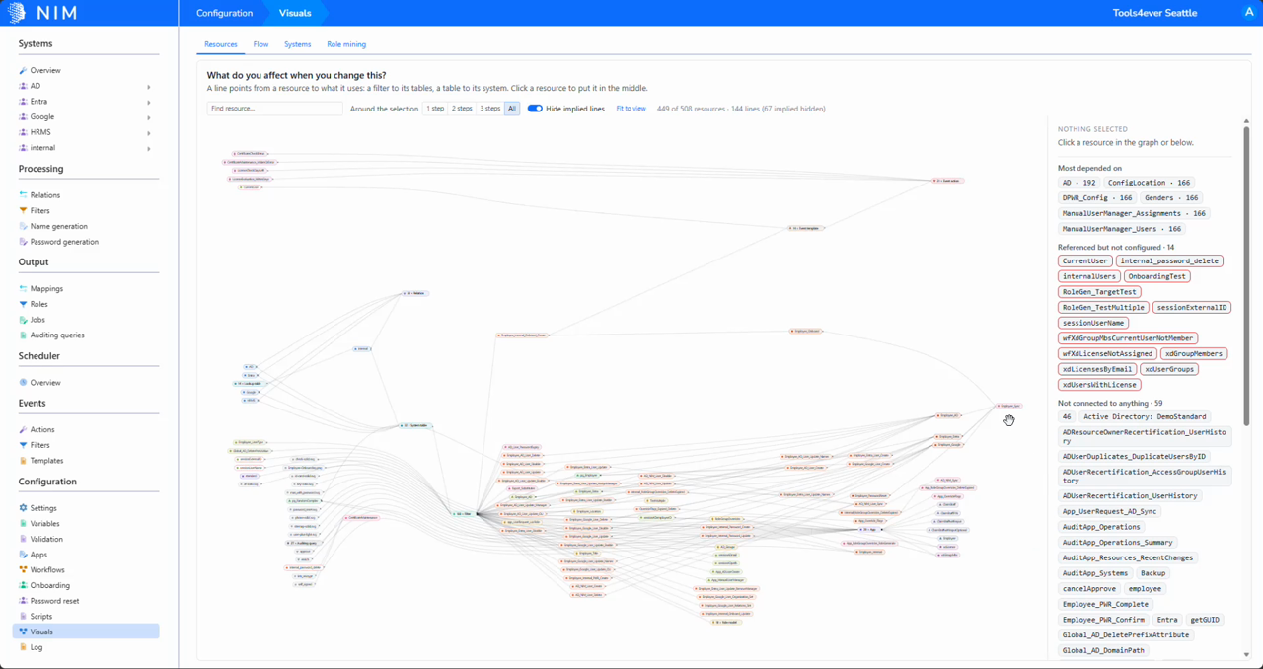
Task: Click the Log icon
Action: tap(23, 647)
